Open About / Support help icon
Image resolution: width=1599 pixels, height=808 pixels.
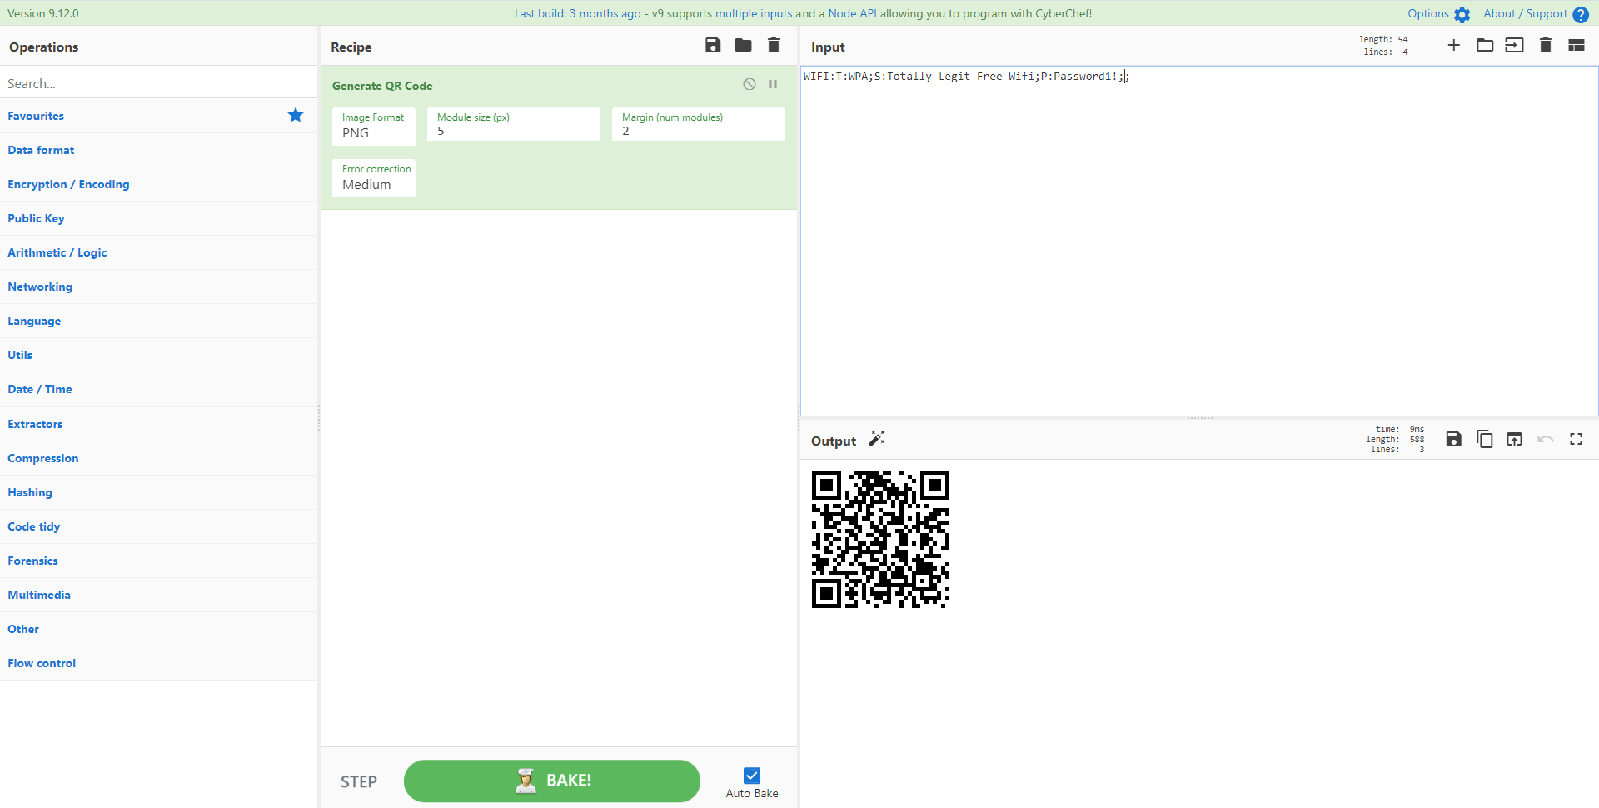(1581, 14)
